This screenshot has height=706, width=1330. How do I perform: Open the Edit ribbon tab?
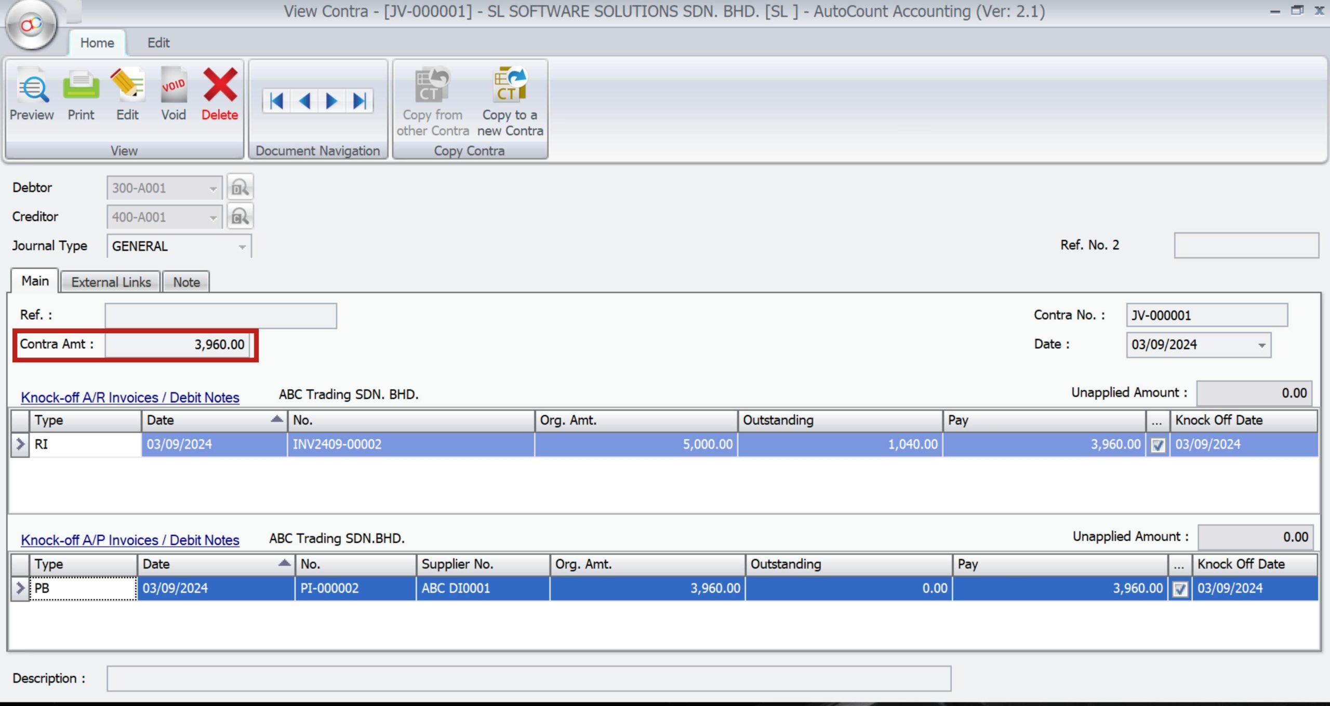click(x=158, y=43)
